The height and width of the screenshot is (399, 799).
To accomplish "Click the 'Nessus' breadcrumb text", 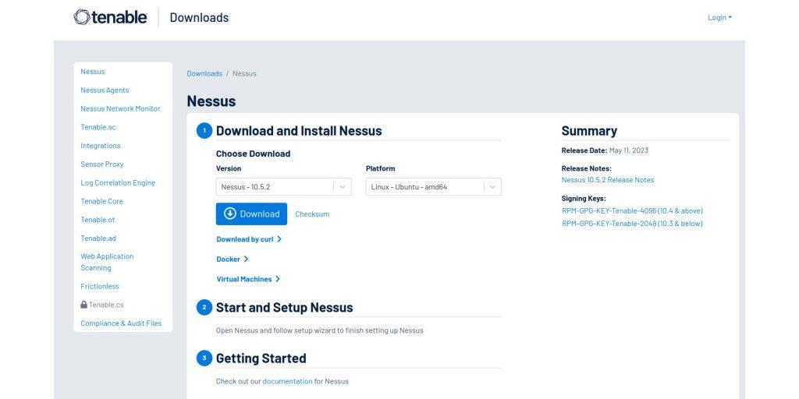I will [244, 73].
